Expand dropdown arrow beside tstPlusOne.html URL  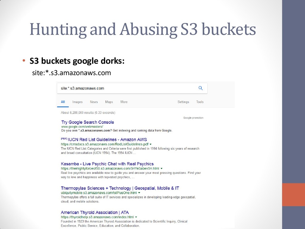pos(139,193)
